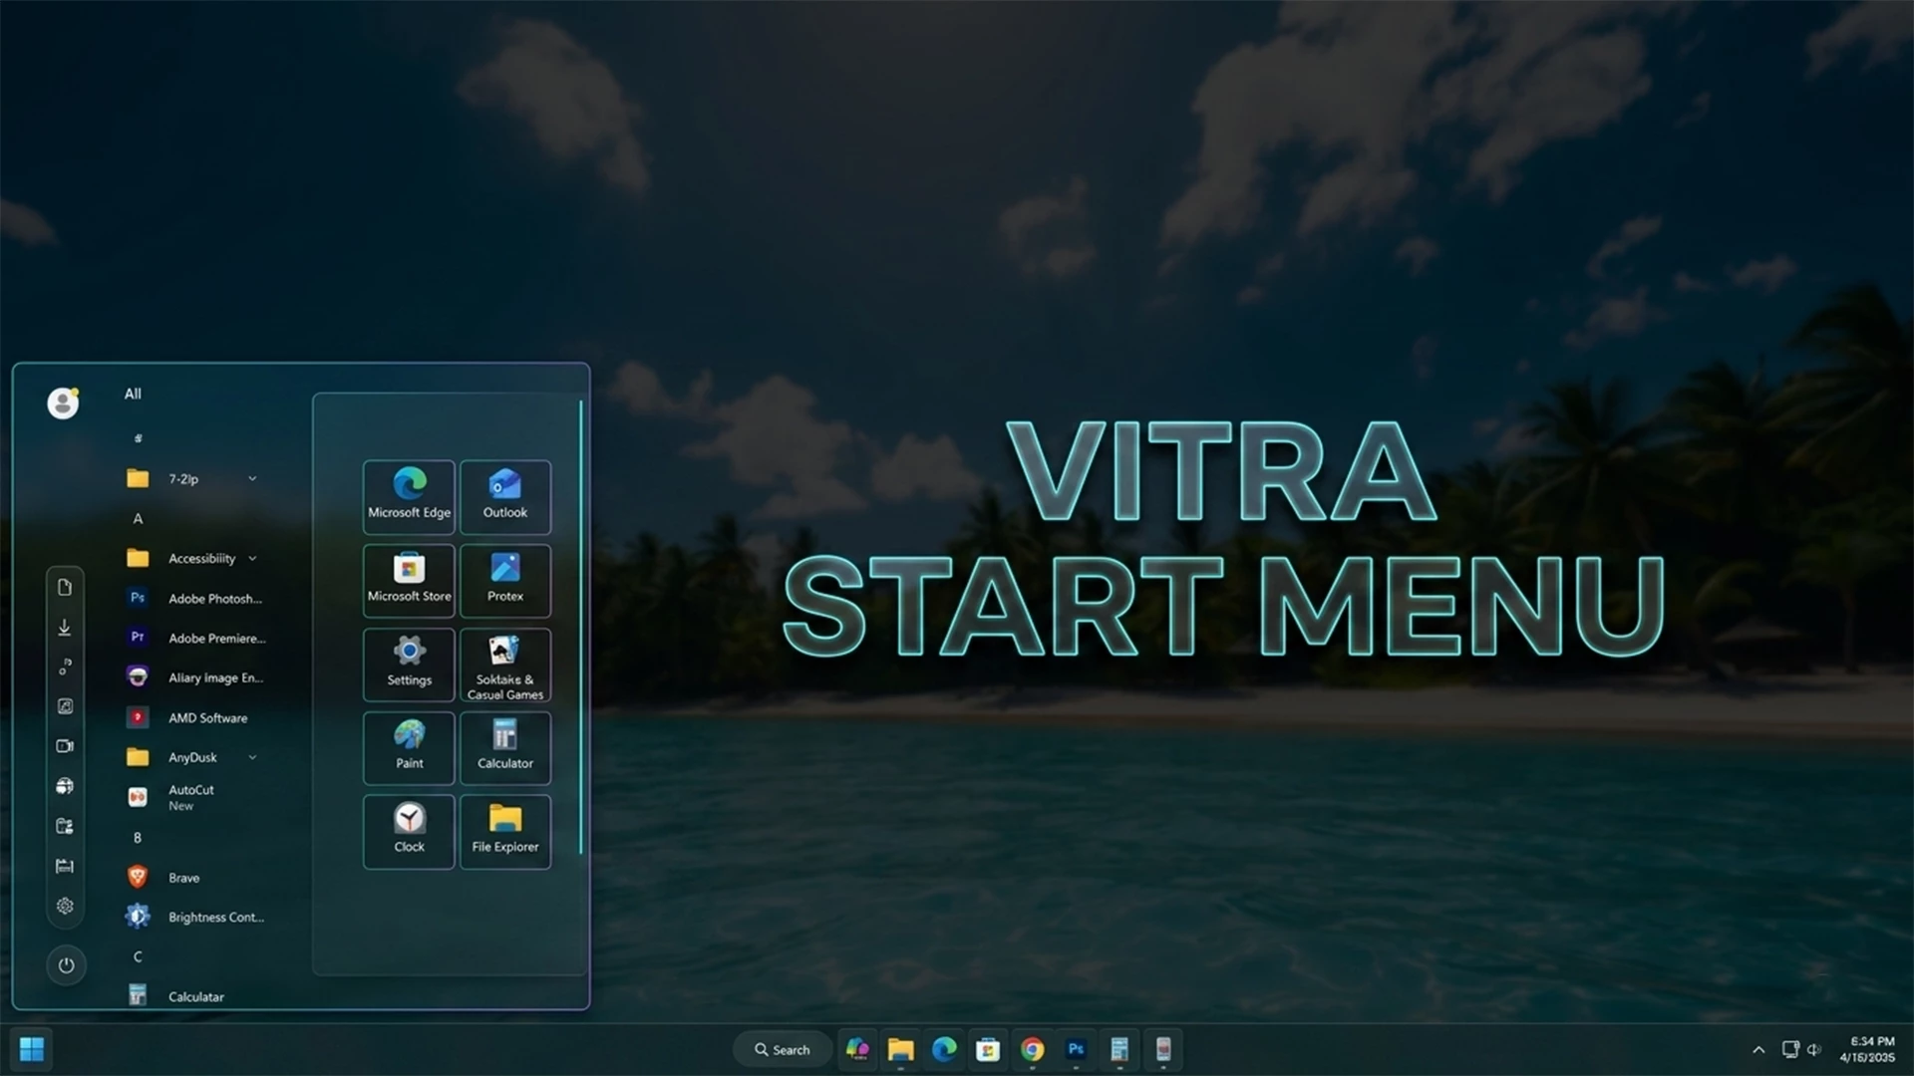Open Pictures from the sidebar icons
Image resolution: width=1914 pixels, height=1076 pixels.
point(65,706)
